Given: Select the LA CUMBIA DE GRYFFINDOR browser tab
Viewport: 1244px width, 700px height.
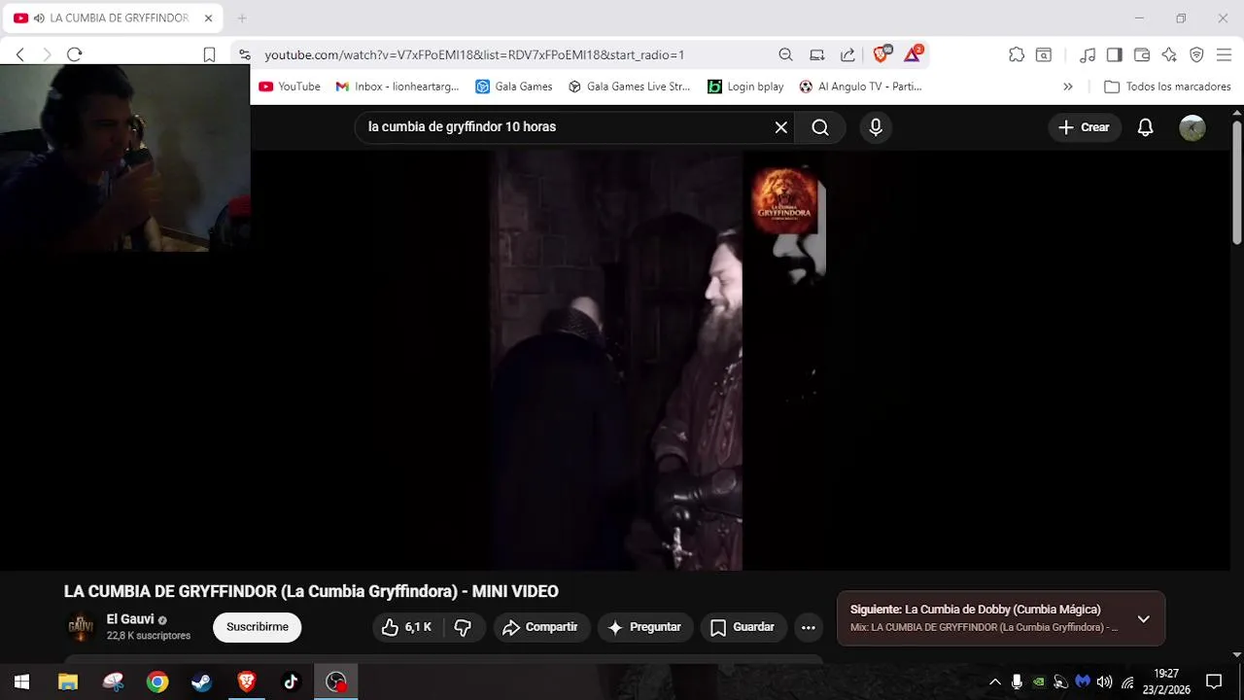Looking at the screenshot, I should (113, 18).
